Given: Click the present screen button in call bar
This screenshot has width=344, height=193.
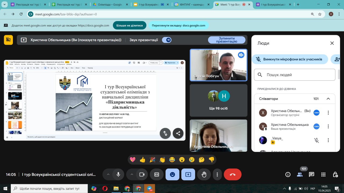Looking at the screenshot, I should 188,175.
